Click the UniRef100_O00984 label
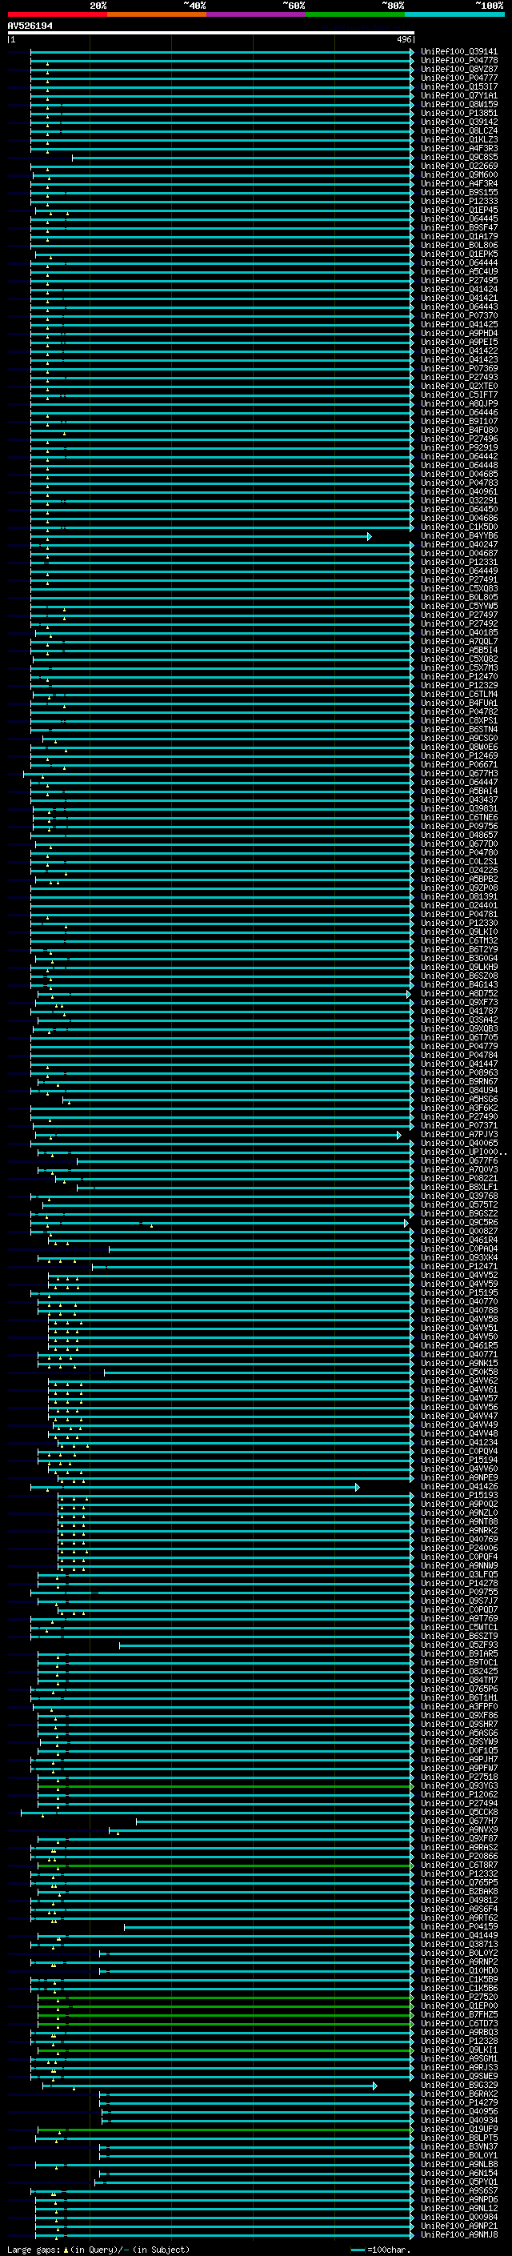 point(458,2218)
